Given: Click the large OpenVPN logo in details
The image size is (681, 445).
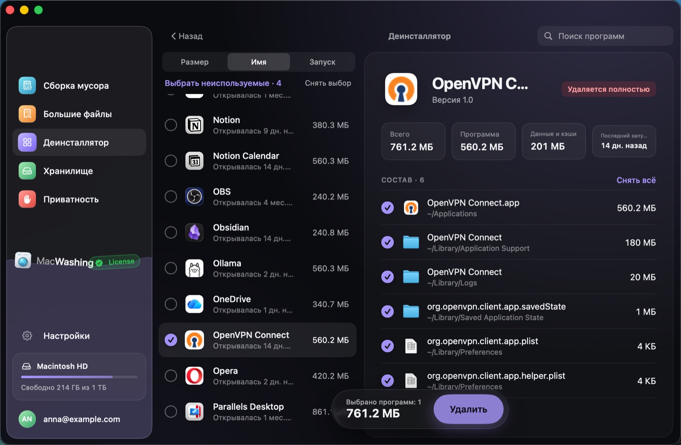Looking at the screenshot, I should (x=401, y=89).
